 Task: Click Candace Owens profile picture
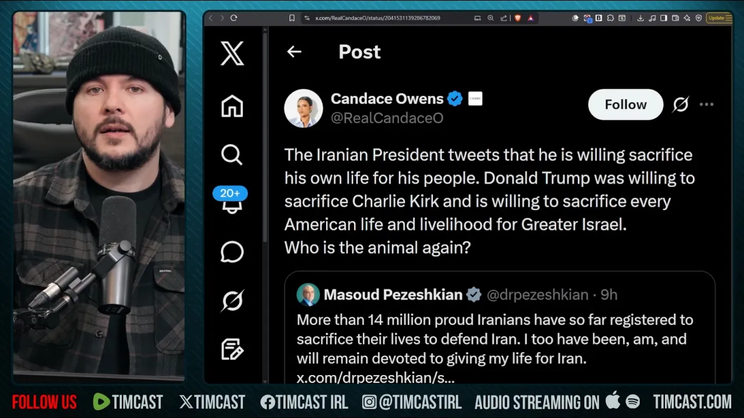point(303,108)
